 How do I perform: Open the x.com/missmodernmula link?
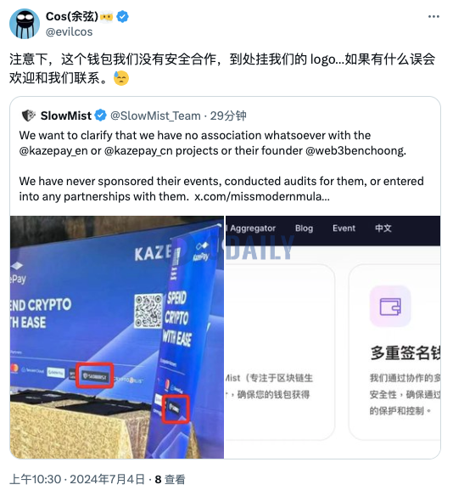coord(262,196)
